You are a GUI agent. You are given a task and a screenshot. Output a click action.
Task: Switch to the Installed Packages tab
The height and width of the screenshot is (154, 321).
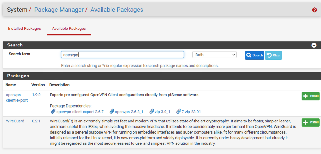point(24,29)
